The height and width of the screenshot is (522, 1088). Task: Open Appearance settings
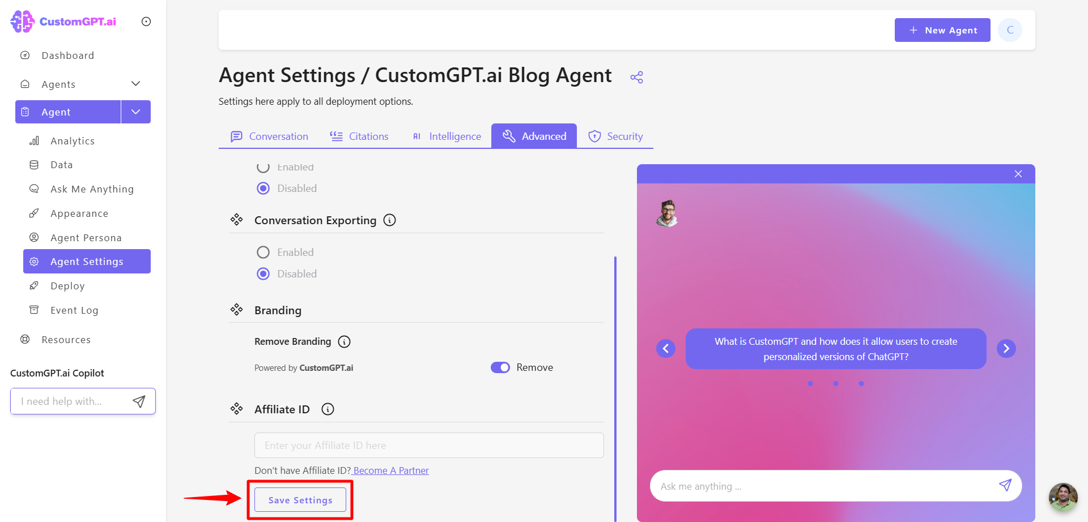(79, 213)
